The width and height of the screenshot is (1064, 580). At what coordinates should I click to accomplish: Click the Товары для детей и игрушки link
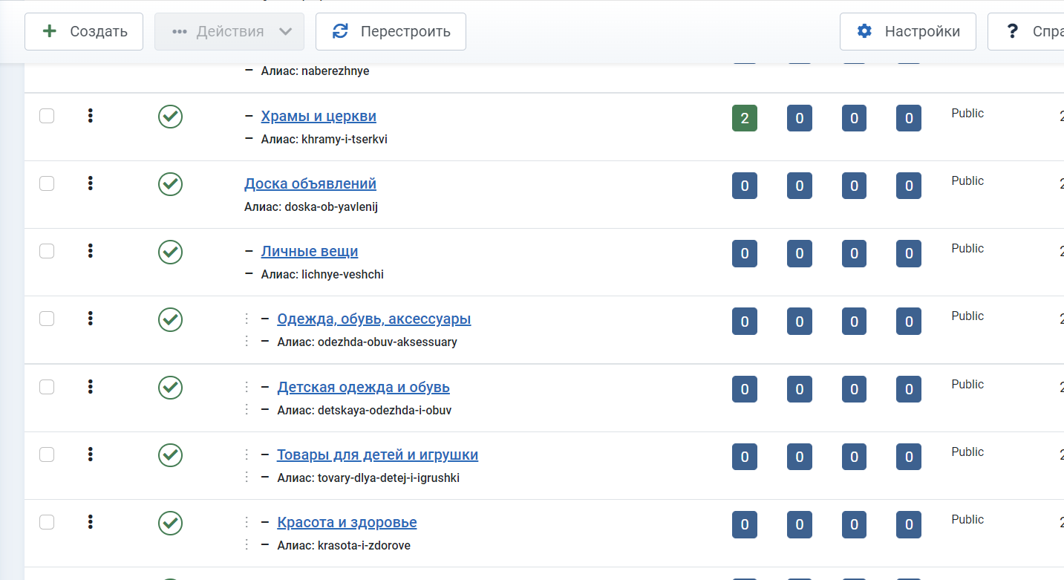click(x=377, y=454)
